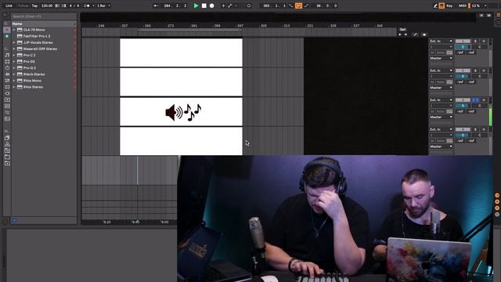Expand the JJP-Vocals Stereo folder
Screen dimensions: 501x282
14,42
